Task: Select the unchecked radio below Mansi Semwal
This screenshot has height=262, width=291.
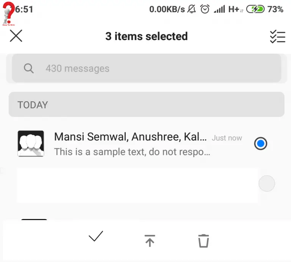Action: 266,184
